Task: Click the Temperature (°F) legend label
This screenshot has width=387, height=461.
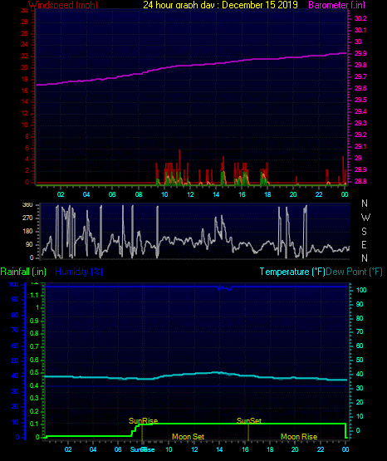Action: coord(292,272)
